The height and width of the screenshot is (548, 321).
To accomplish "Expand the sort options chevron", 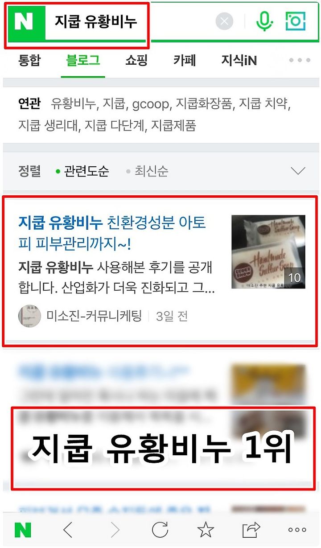I will pyautogui.click(x=297, y=171).
